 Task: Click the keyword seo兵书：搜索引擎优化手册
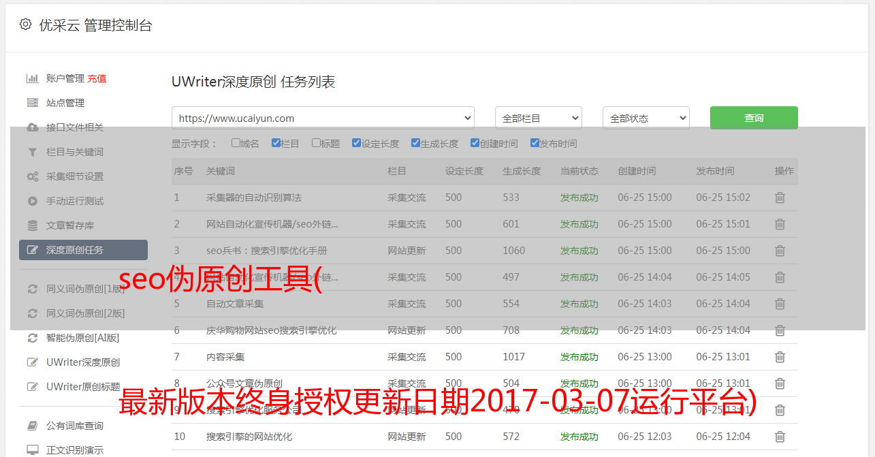pos(267,251)
